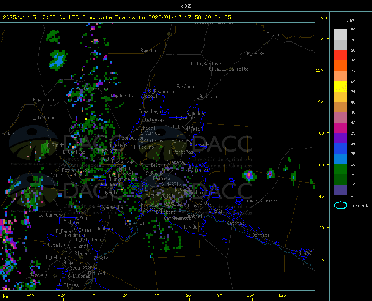Click the C_Chilenos map label
This screenshot has width=372, height=301.
click(x=43, y=118)
